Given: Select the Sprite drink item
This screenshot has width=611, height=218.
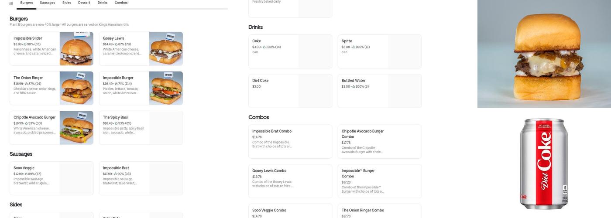Looking at the screenshot, I should (x=380, y=51).
